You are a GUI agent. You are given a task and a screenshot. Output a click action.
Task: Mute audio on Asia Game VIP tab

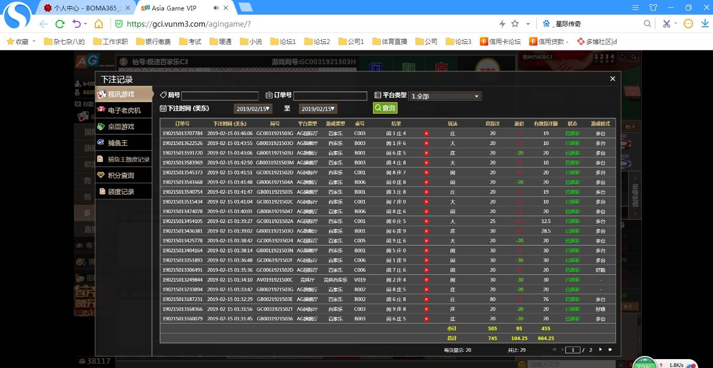tap(216, 8)
